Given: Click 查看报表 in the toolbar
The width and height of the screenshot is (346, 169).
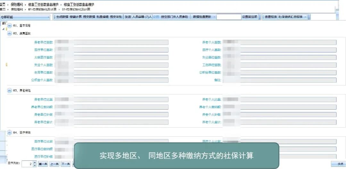Looking at the screenshot, I should pos(271,17).
